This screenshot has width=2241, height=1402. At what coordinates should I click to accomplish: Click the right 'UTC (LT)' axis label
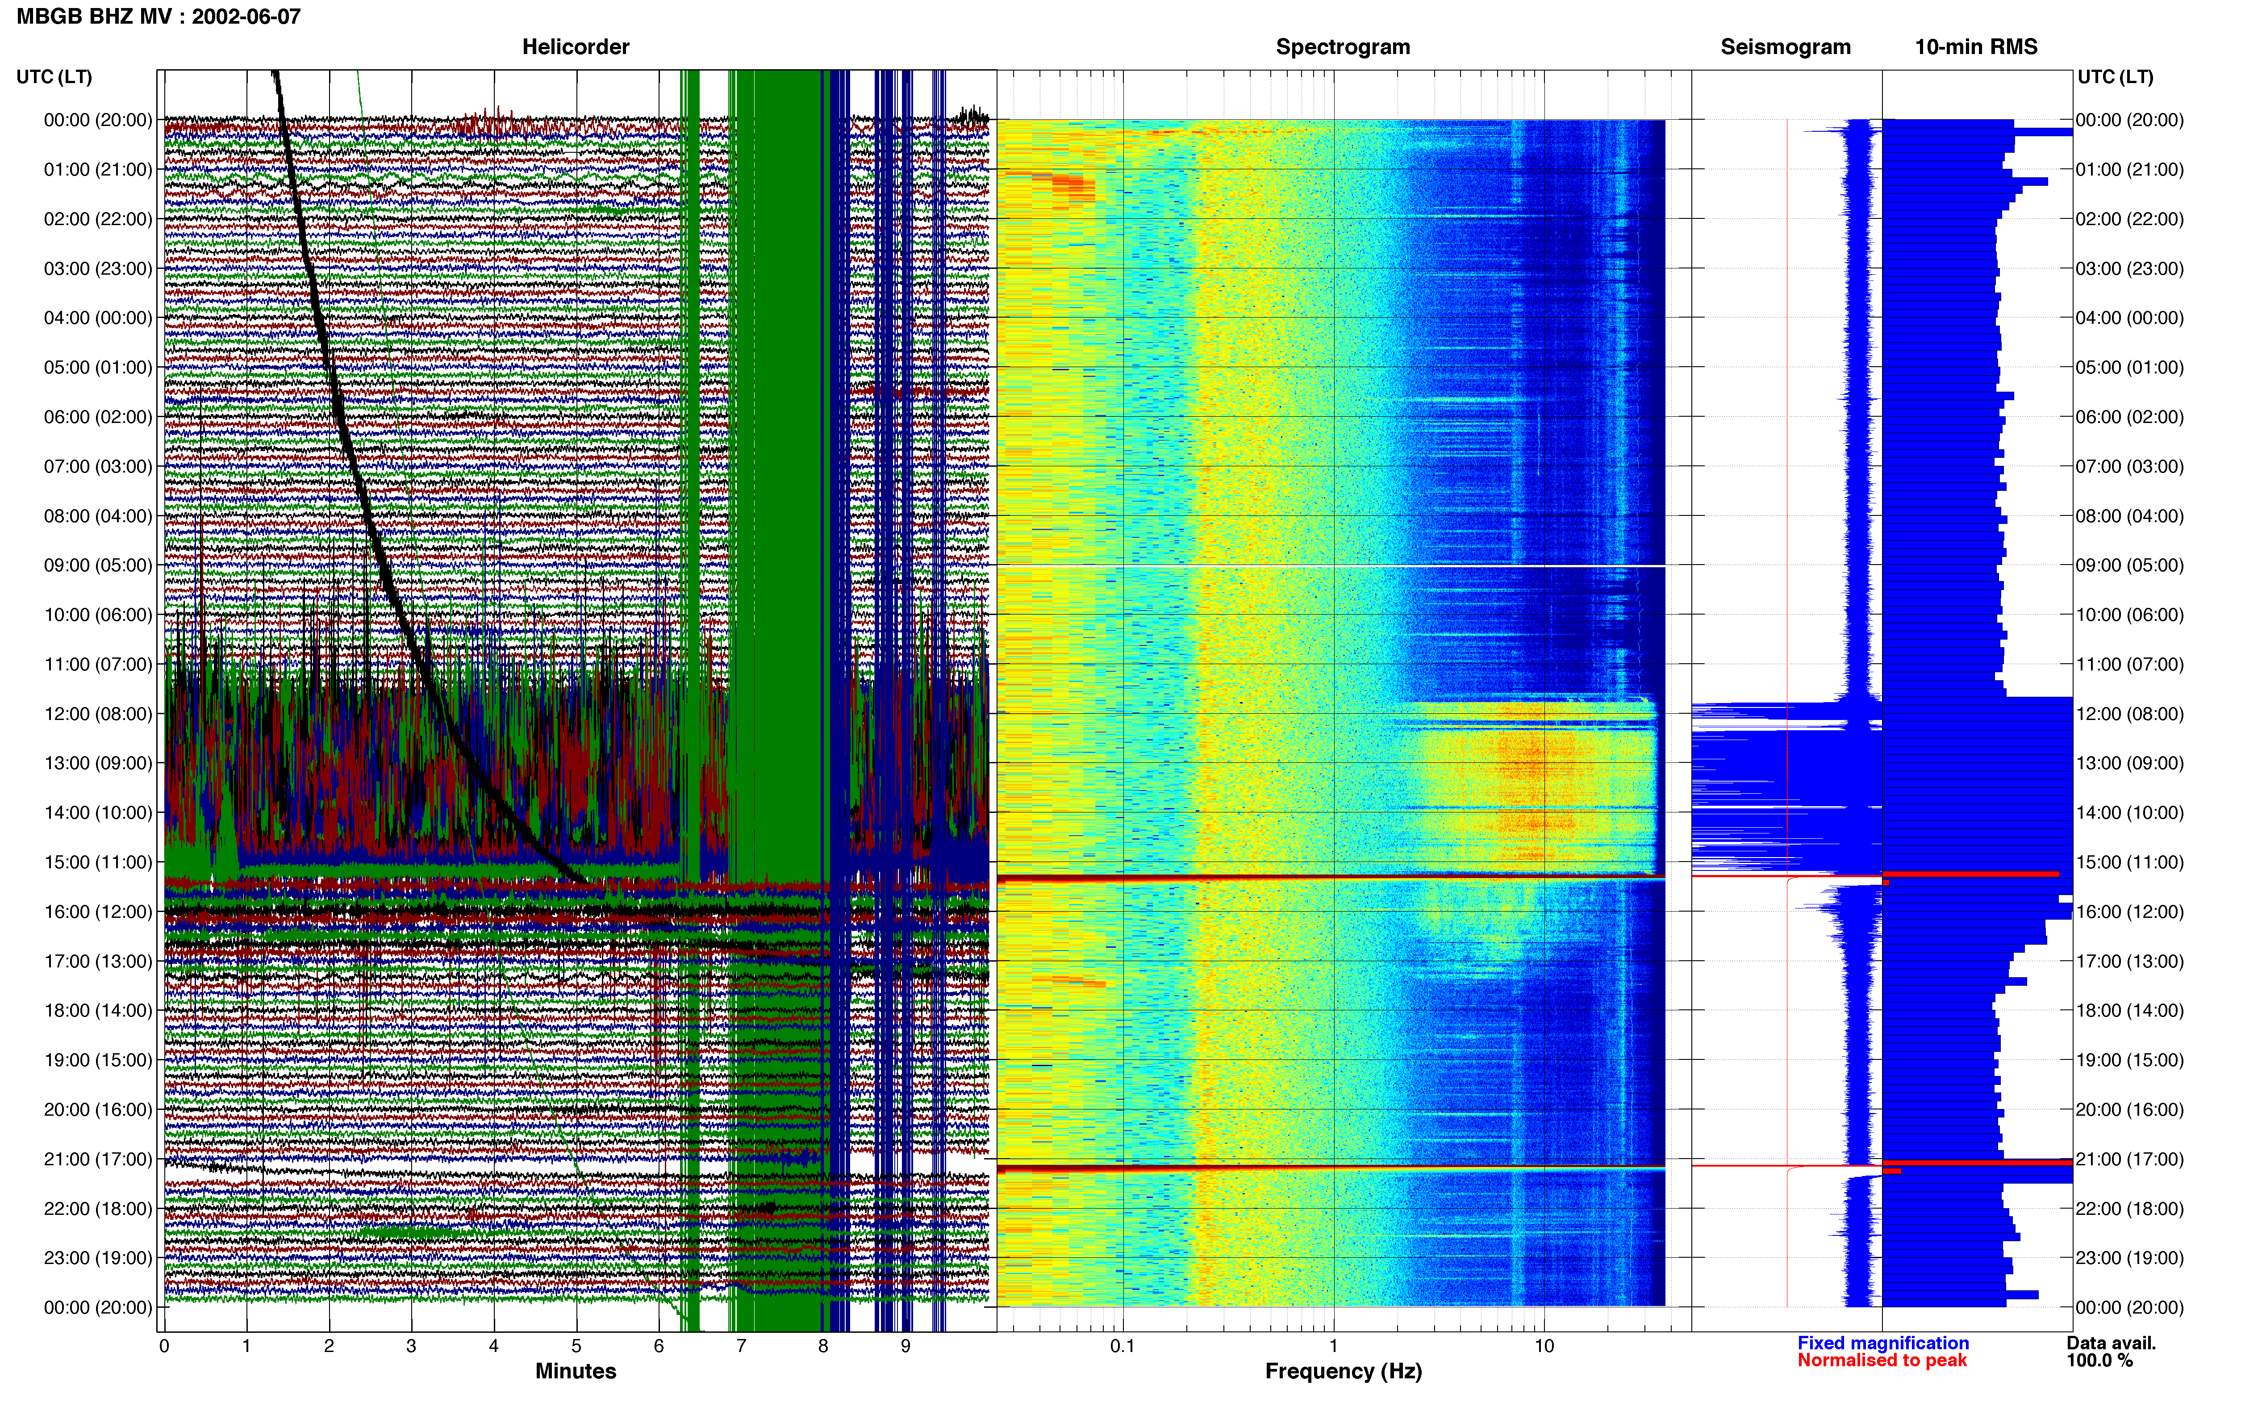coord(2115,77)
